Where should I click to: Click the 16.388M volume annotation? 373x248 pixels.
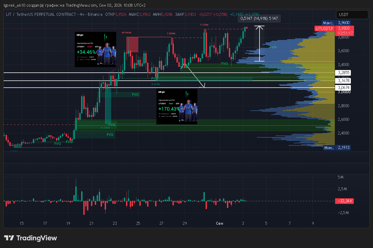tap(105, 128)
